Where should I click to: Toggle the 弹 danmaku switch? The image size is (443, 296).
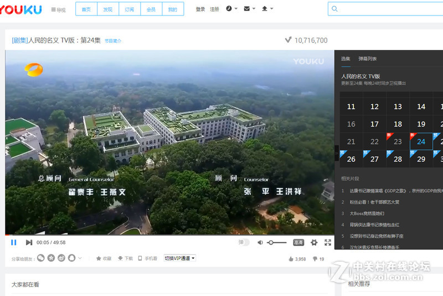pyautogui.click(x=244, y=242)
